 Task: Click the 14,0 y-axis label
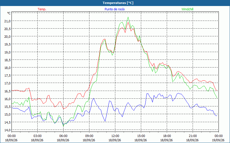pos(8,130)
